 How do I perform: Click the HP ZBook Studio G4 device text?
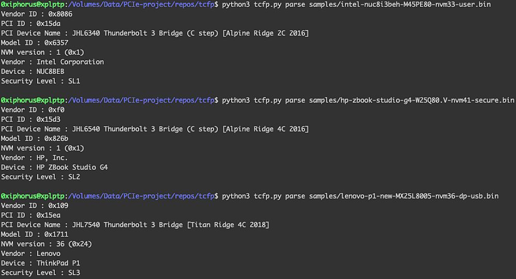pyautogui.click(x=72, y=167)
